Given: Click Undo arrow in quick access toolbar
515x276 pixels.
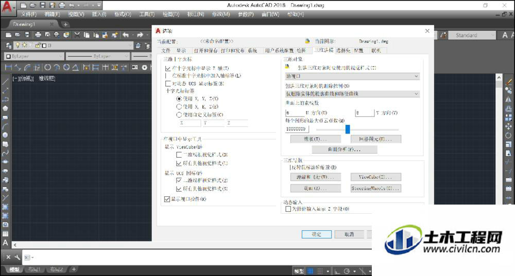Looking at the screenshot, I should pos(71,5).
